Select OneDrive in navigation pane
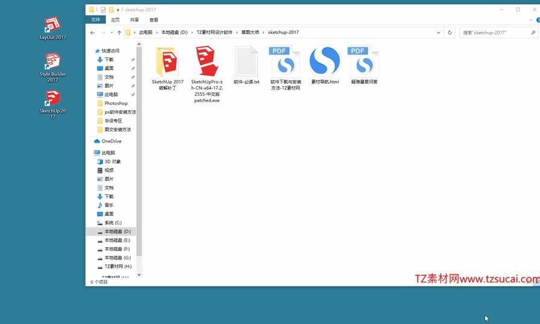Screen dimensions: 540x324 pos(111,141)
